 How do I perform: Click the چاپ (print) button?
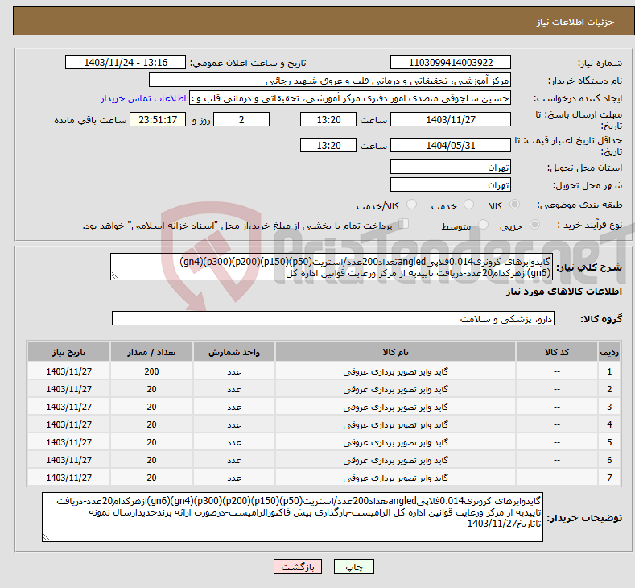click(x=353, y=566)
